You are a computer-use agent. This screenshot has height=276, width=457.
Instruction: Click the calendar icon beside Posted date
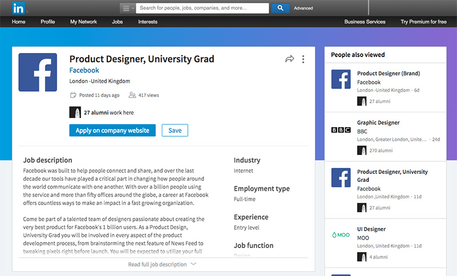click(x=73, y=95)
